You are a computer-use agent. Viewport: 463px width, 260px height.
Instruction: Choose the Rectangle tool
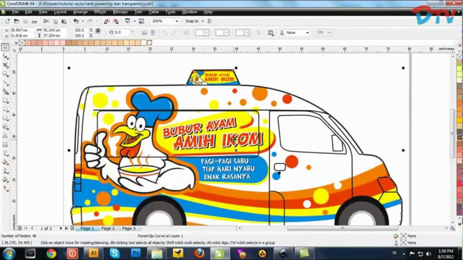[x=5, y=101]
